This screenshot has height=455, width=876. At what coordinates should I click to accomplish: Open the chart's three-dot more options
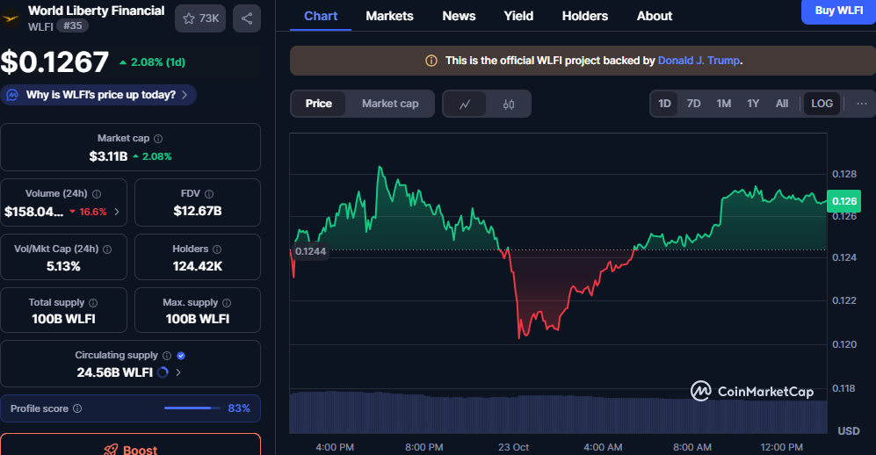tap(860, 104)
